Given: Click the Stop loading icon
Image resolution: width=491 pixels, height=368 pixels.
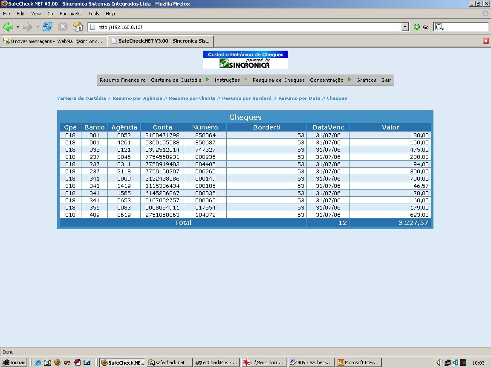Looking at the screenshot, I should (x=63, y=27).
